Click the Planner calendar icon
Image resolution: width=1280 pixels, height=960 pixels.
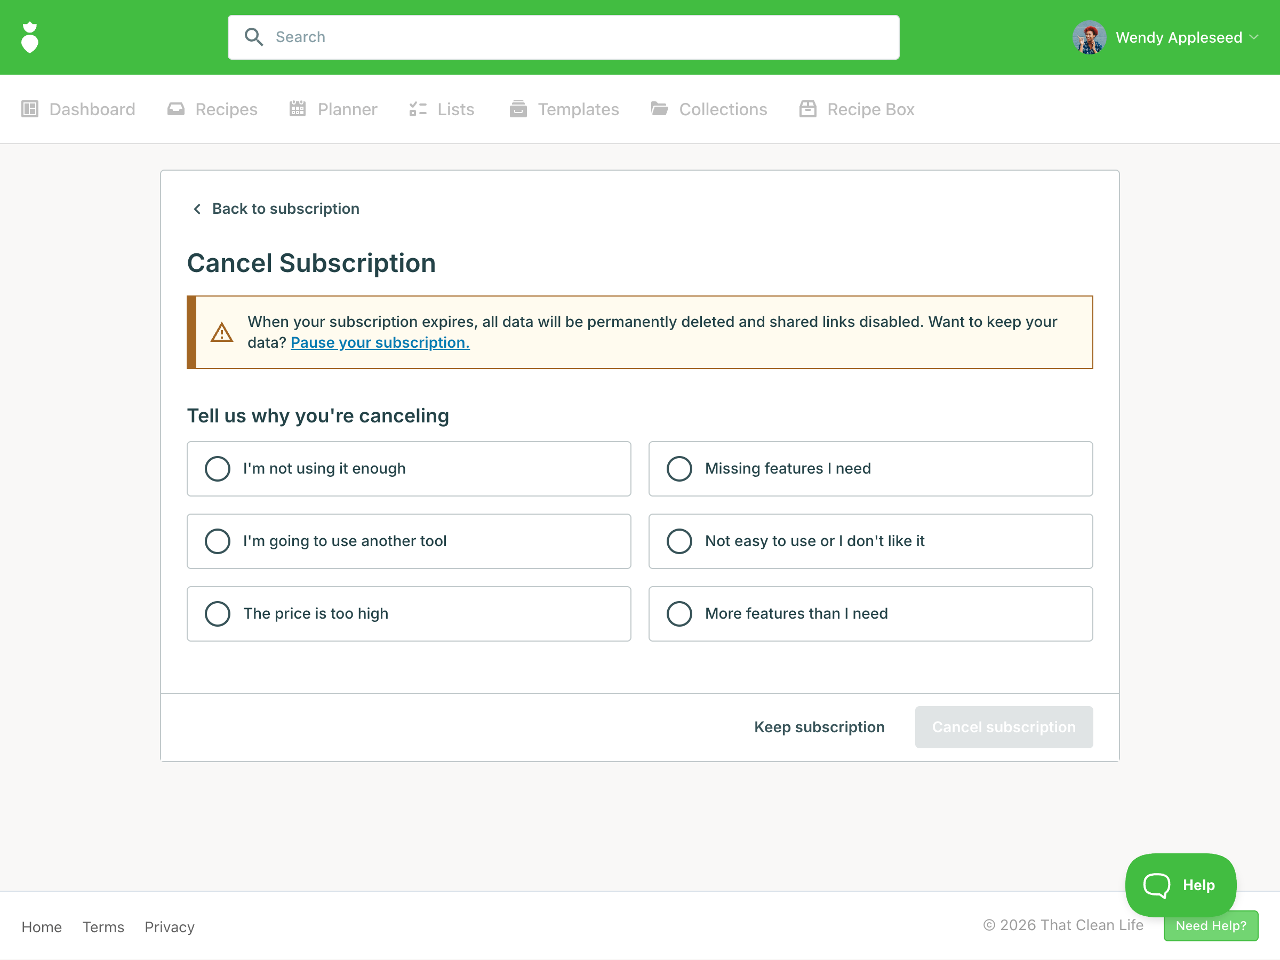pos(298,109)
